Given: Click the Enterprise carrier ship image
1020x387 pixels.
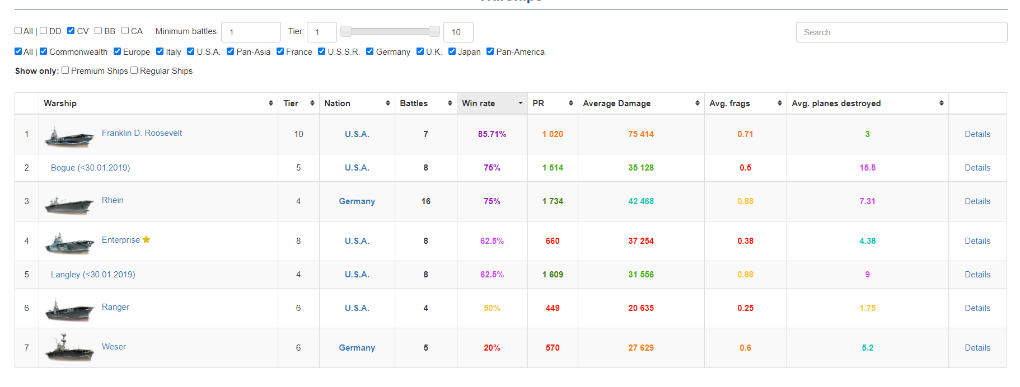Looking at the screenshot, I should [69, 244].
